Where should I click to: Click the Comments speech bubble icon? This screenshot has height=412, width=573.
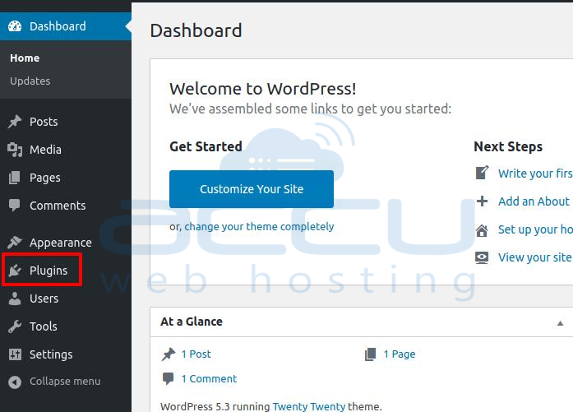[x=15, y=206]
